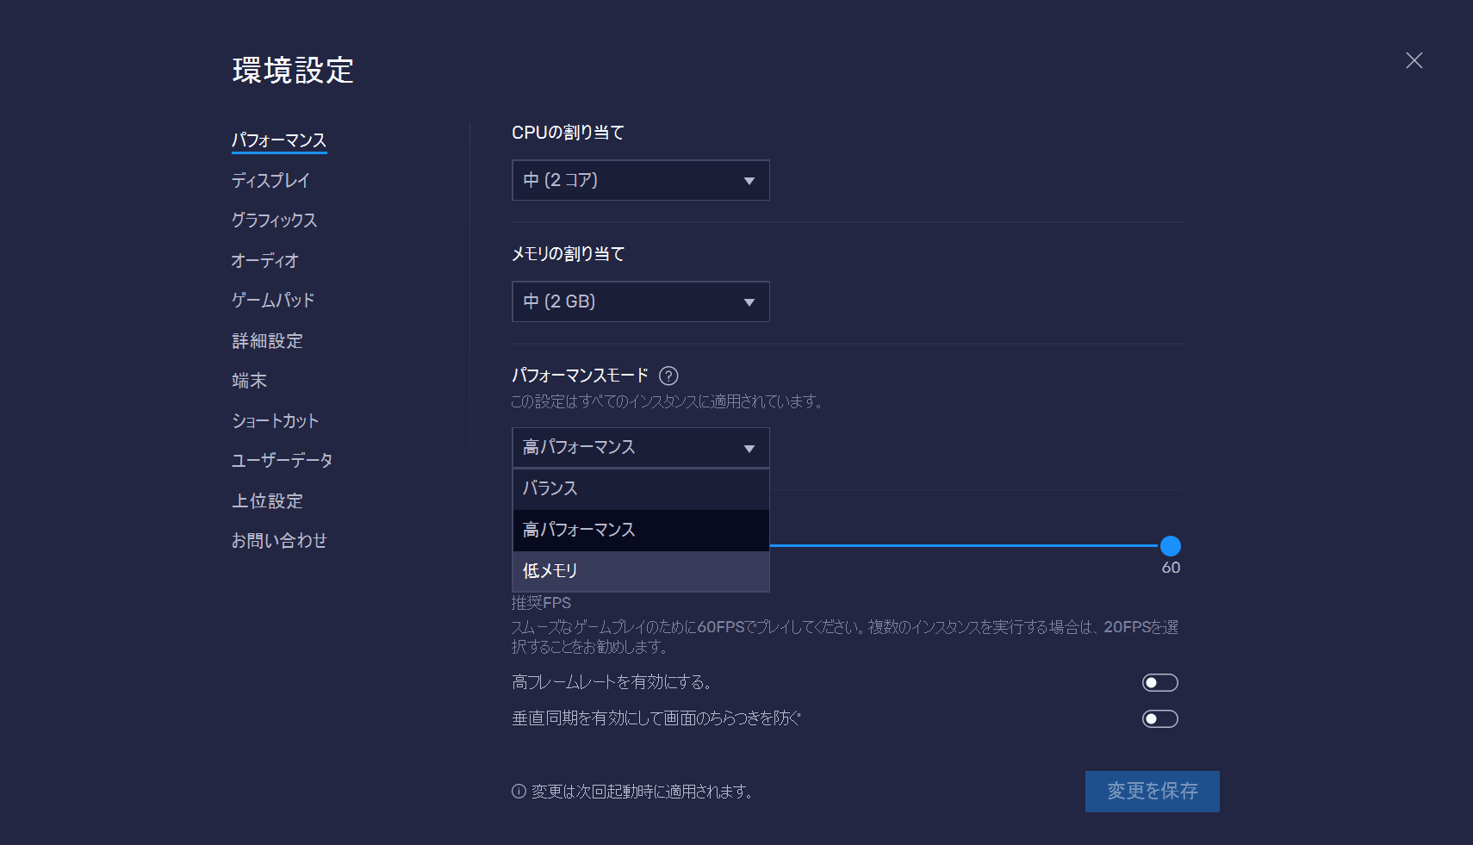Switch to the 上位設定 tab
Screen dimensions: 1473x845
click(267, 500)
